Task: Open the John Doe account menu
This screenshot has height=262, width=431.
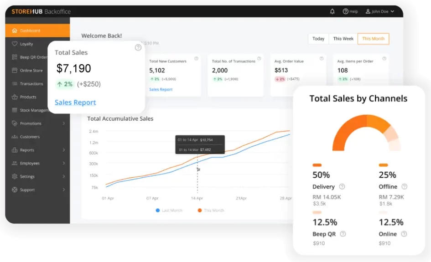Action: coord(380,11)
